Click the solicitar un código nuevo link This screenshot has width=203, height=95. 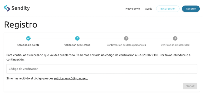[71, 78]
